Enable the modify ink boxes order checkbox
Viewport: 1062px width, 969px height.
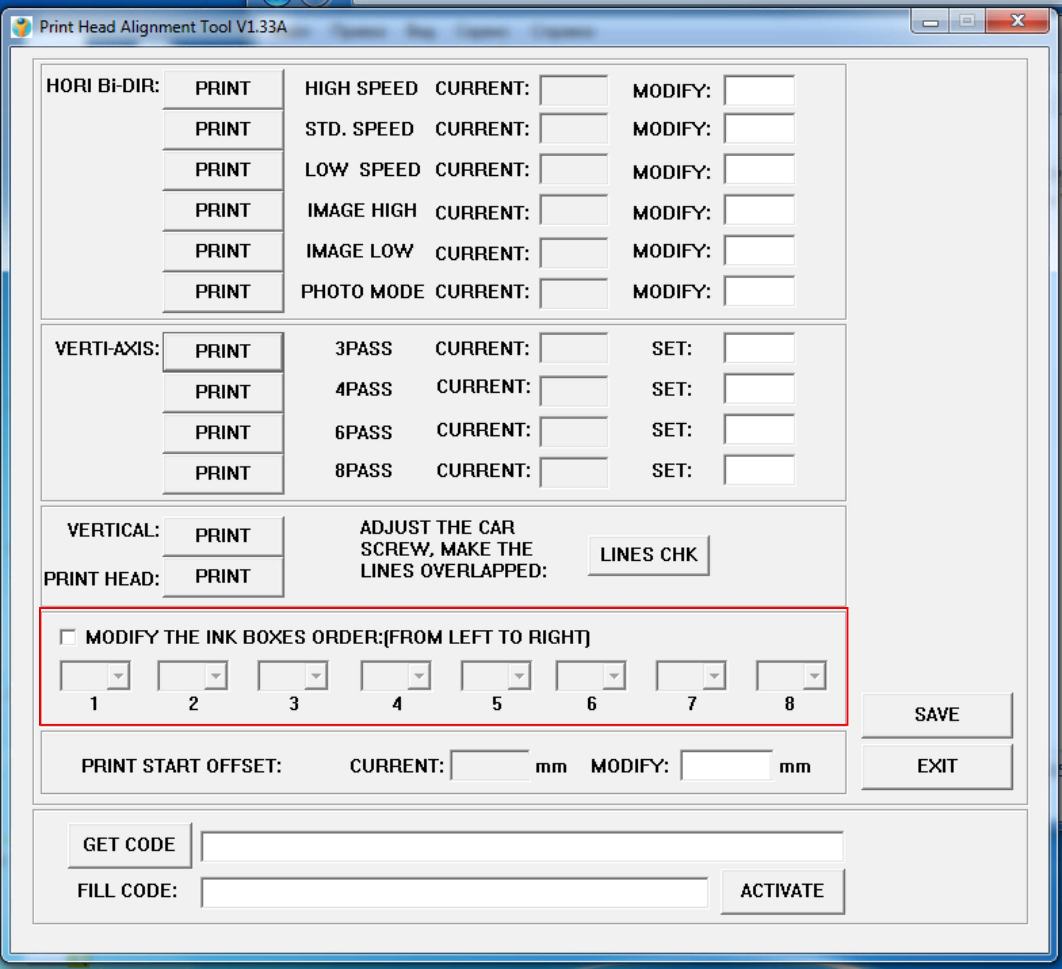coord(68,637)
